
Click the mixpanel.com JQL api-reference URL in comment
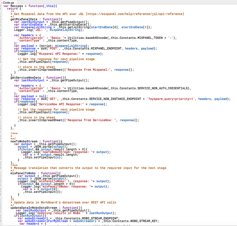(135, 14)
